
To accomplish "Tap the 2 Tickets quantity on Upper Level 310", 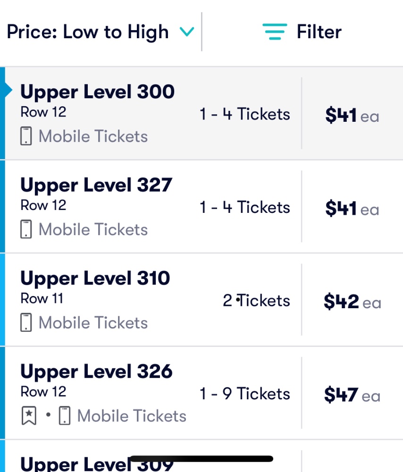I will click(256, 300).
